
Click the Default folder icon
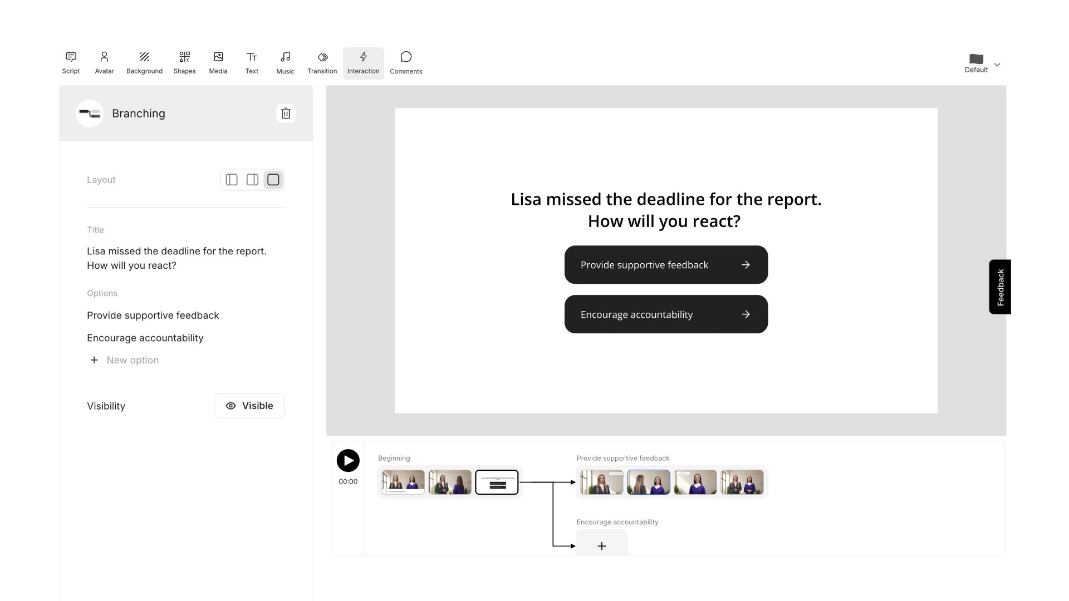click(976, 59)
